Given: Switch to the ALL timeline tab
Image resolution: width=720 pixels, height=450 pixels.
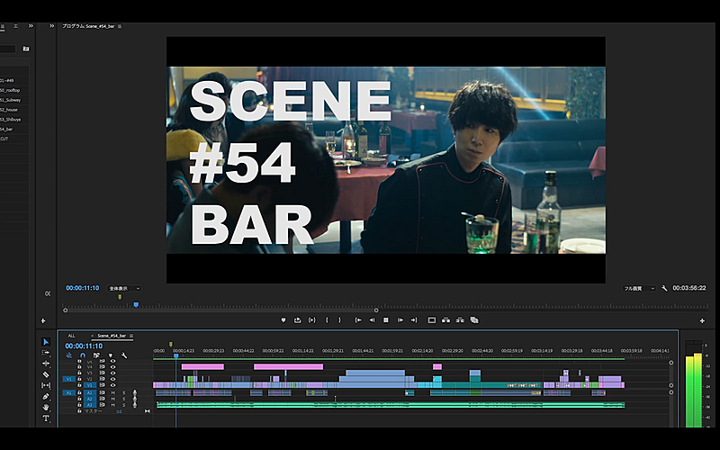Looking at the screenshot, I should (72, 336).
